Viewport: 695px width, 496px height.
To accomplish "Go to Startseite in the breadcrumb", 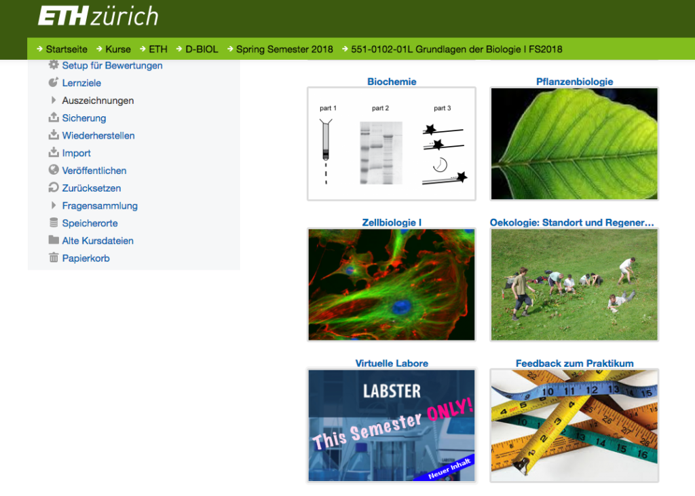I will [x=67, y=49].
